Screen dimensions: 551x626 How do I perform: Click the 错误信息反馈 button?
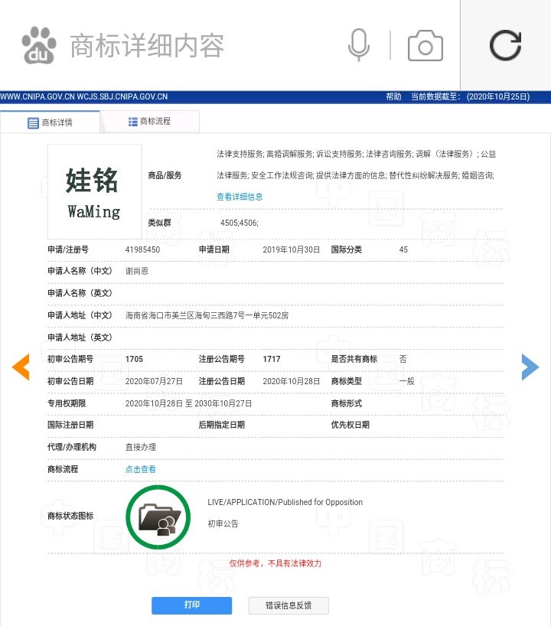pos(289,605)
